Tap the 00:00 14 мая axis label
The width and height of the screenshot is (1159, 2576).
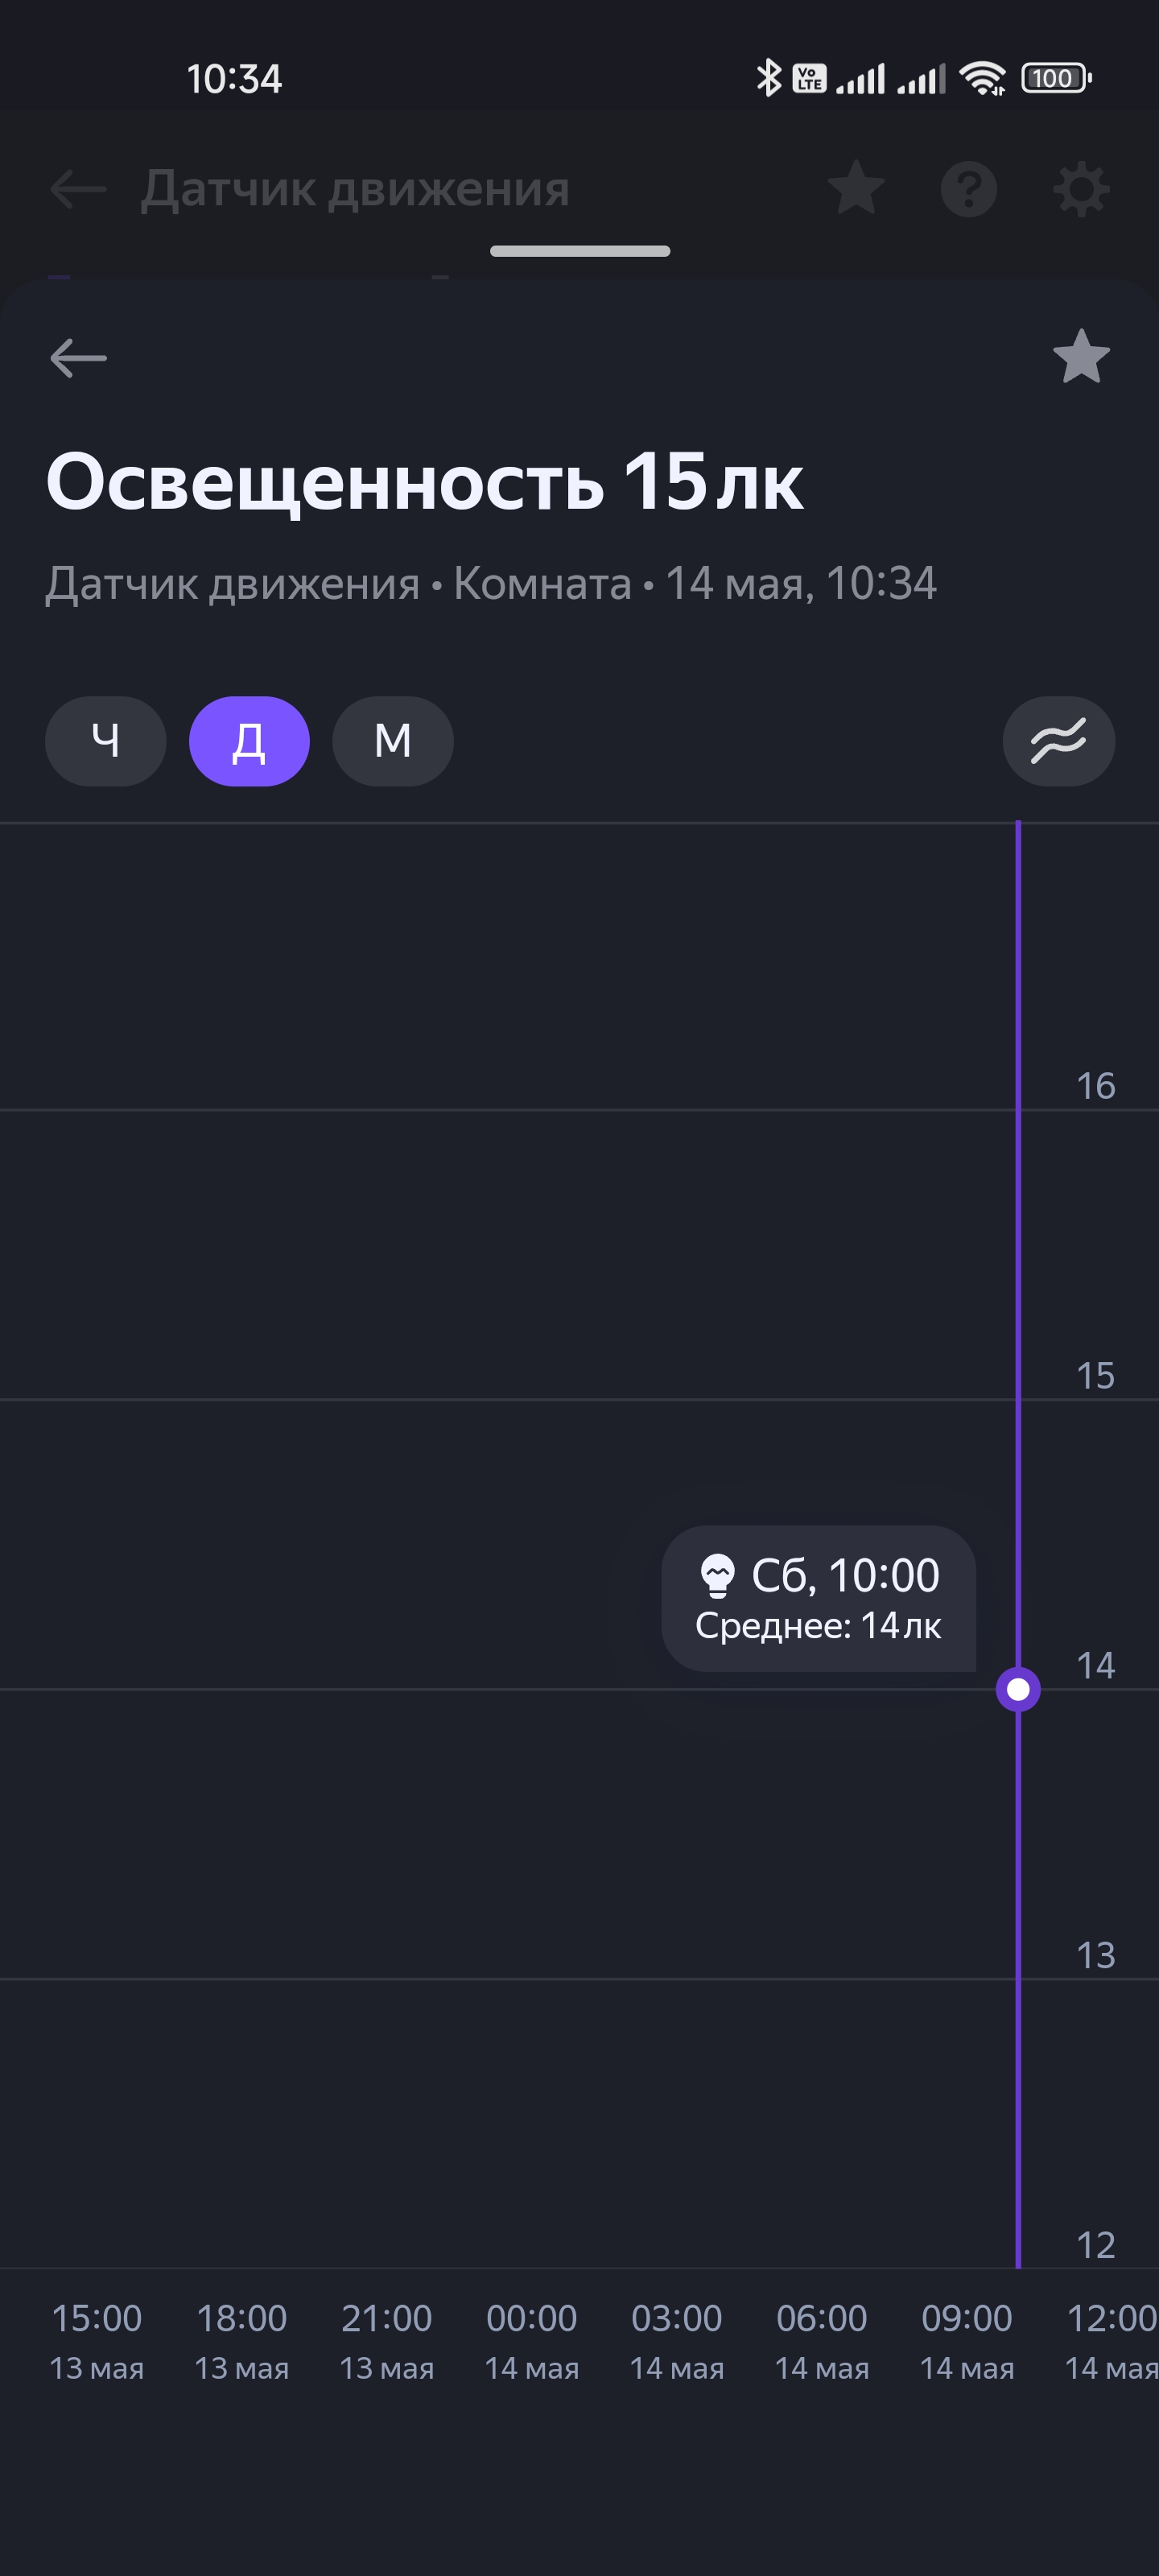click(532, 2341)
